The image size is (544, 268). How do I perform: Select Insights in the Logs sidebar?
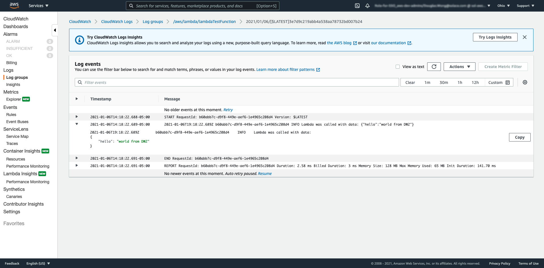[x=13, y=85]
